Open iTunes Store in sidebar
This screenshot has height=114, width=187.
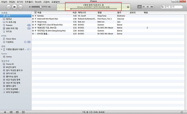pyautogui.click(x=16, y=39)
